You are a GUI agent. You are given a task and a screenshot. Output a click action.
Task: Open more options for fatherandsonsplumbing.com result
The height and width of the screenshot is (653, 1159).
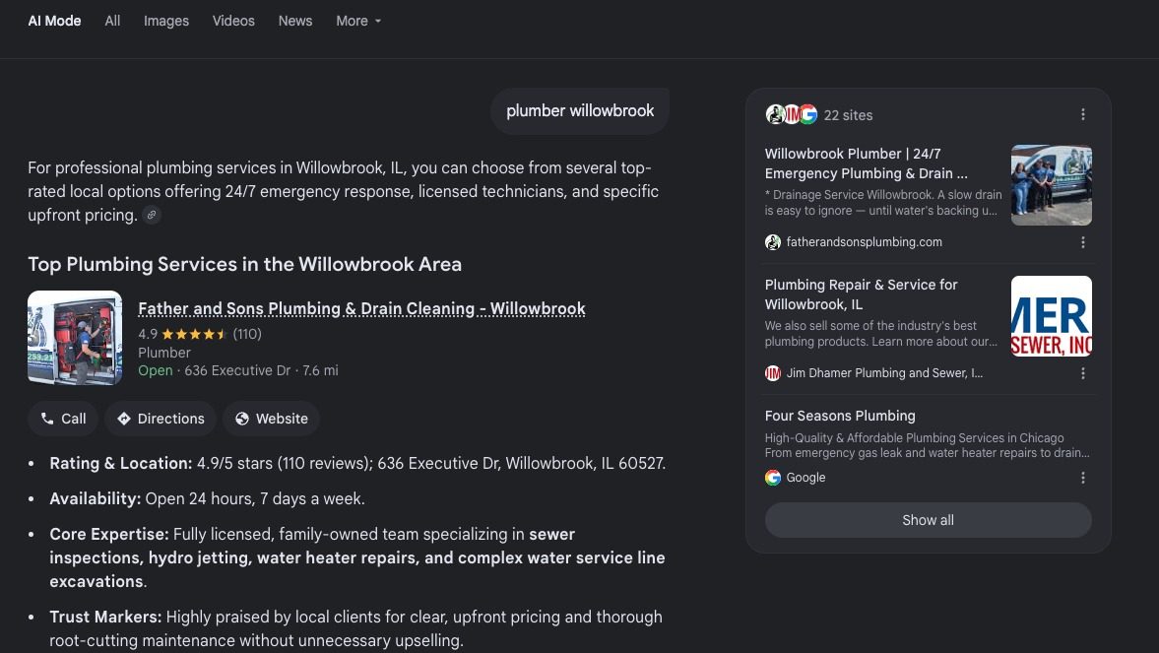point(1083,242)
